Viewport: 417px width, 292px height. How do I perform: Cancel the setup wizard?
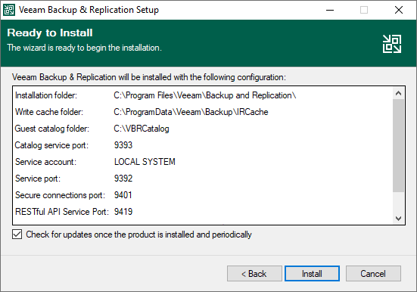coord(373,273)
